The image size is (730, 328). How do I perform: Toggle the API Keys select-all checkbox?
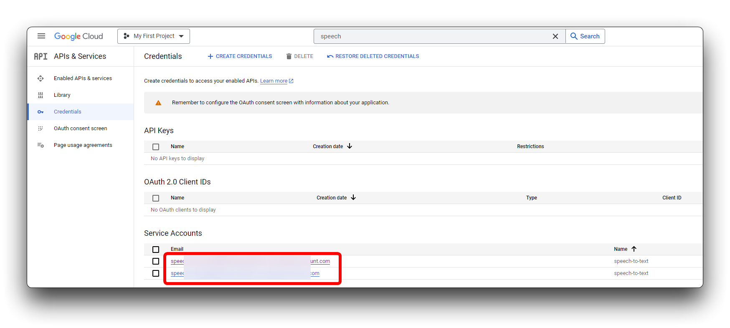coord(156,147)
